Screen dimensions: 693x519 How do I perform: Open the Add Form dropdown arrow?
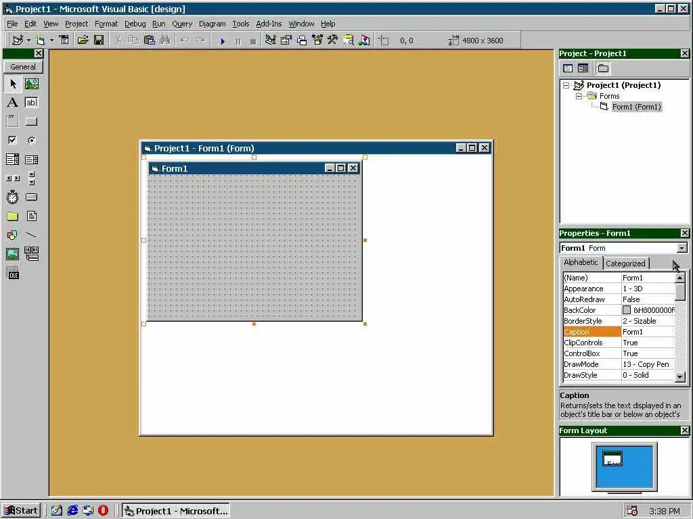pyautogui.click(x=51, y=41)
